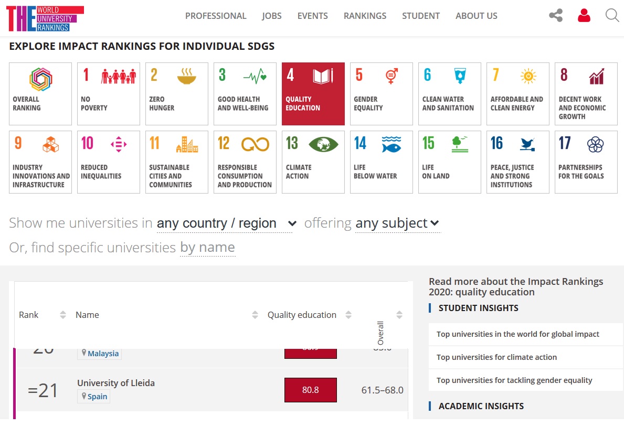
Task: Sort table by Rank column arrows
Action: coord(63,315)
